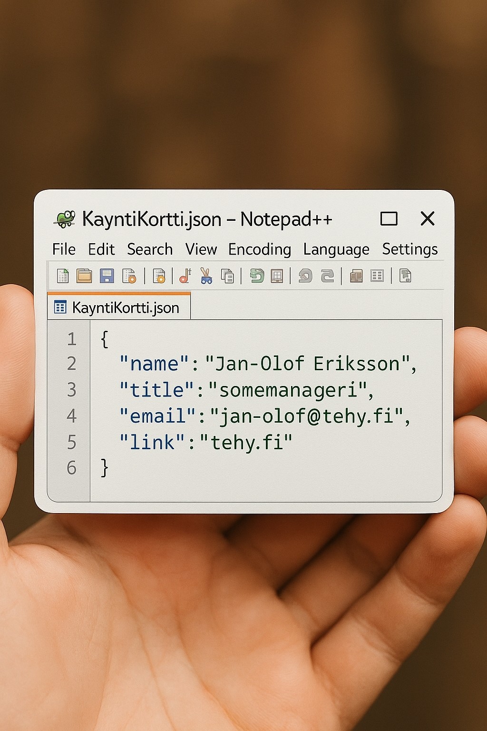Open the Search menu

click(x=150, y=249)
